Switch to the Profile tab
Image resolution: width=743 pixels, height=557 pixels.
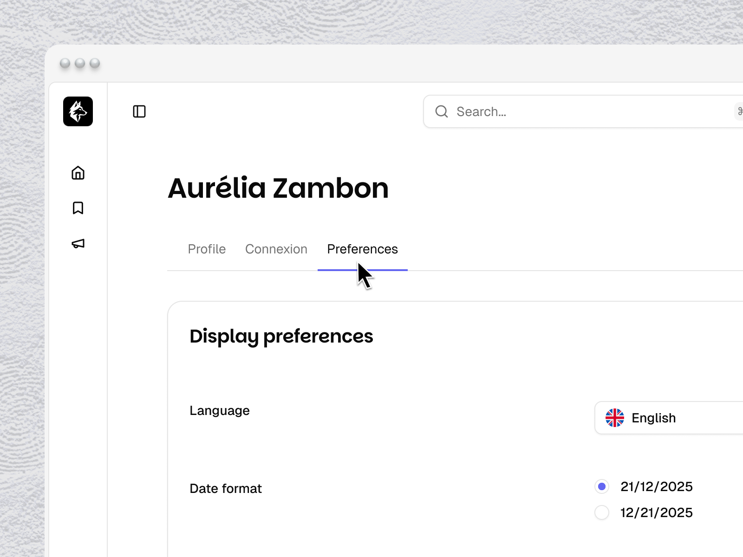(207, 249)
